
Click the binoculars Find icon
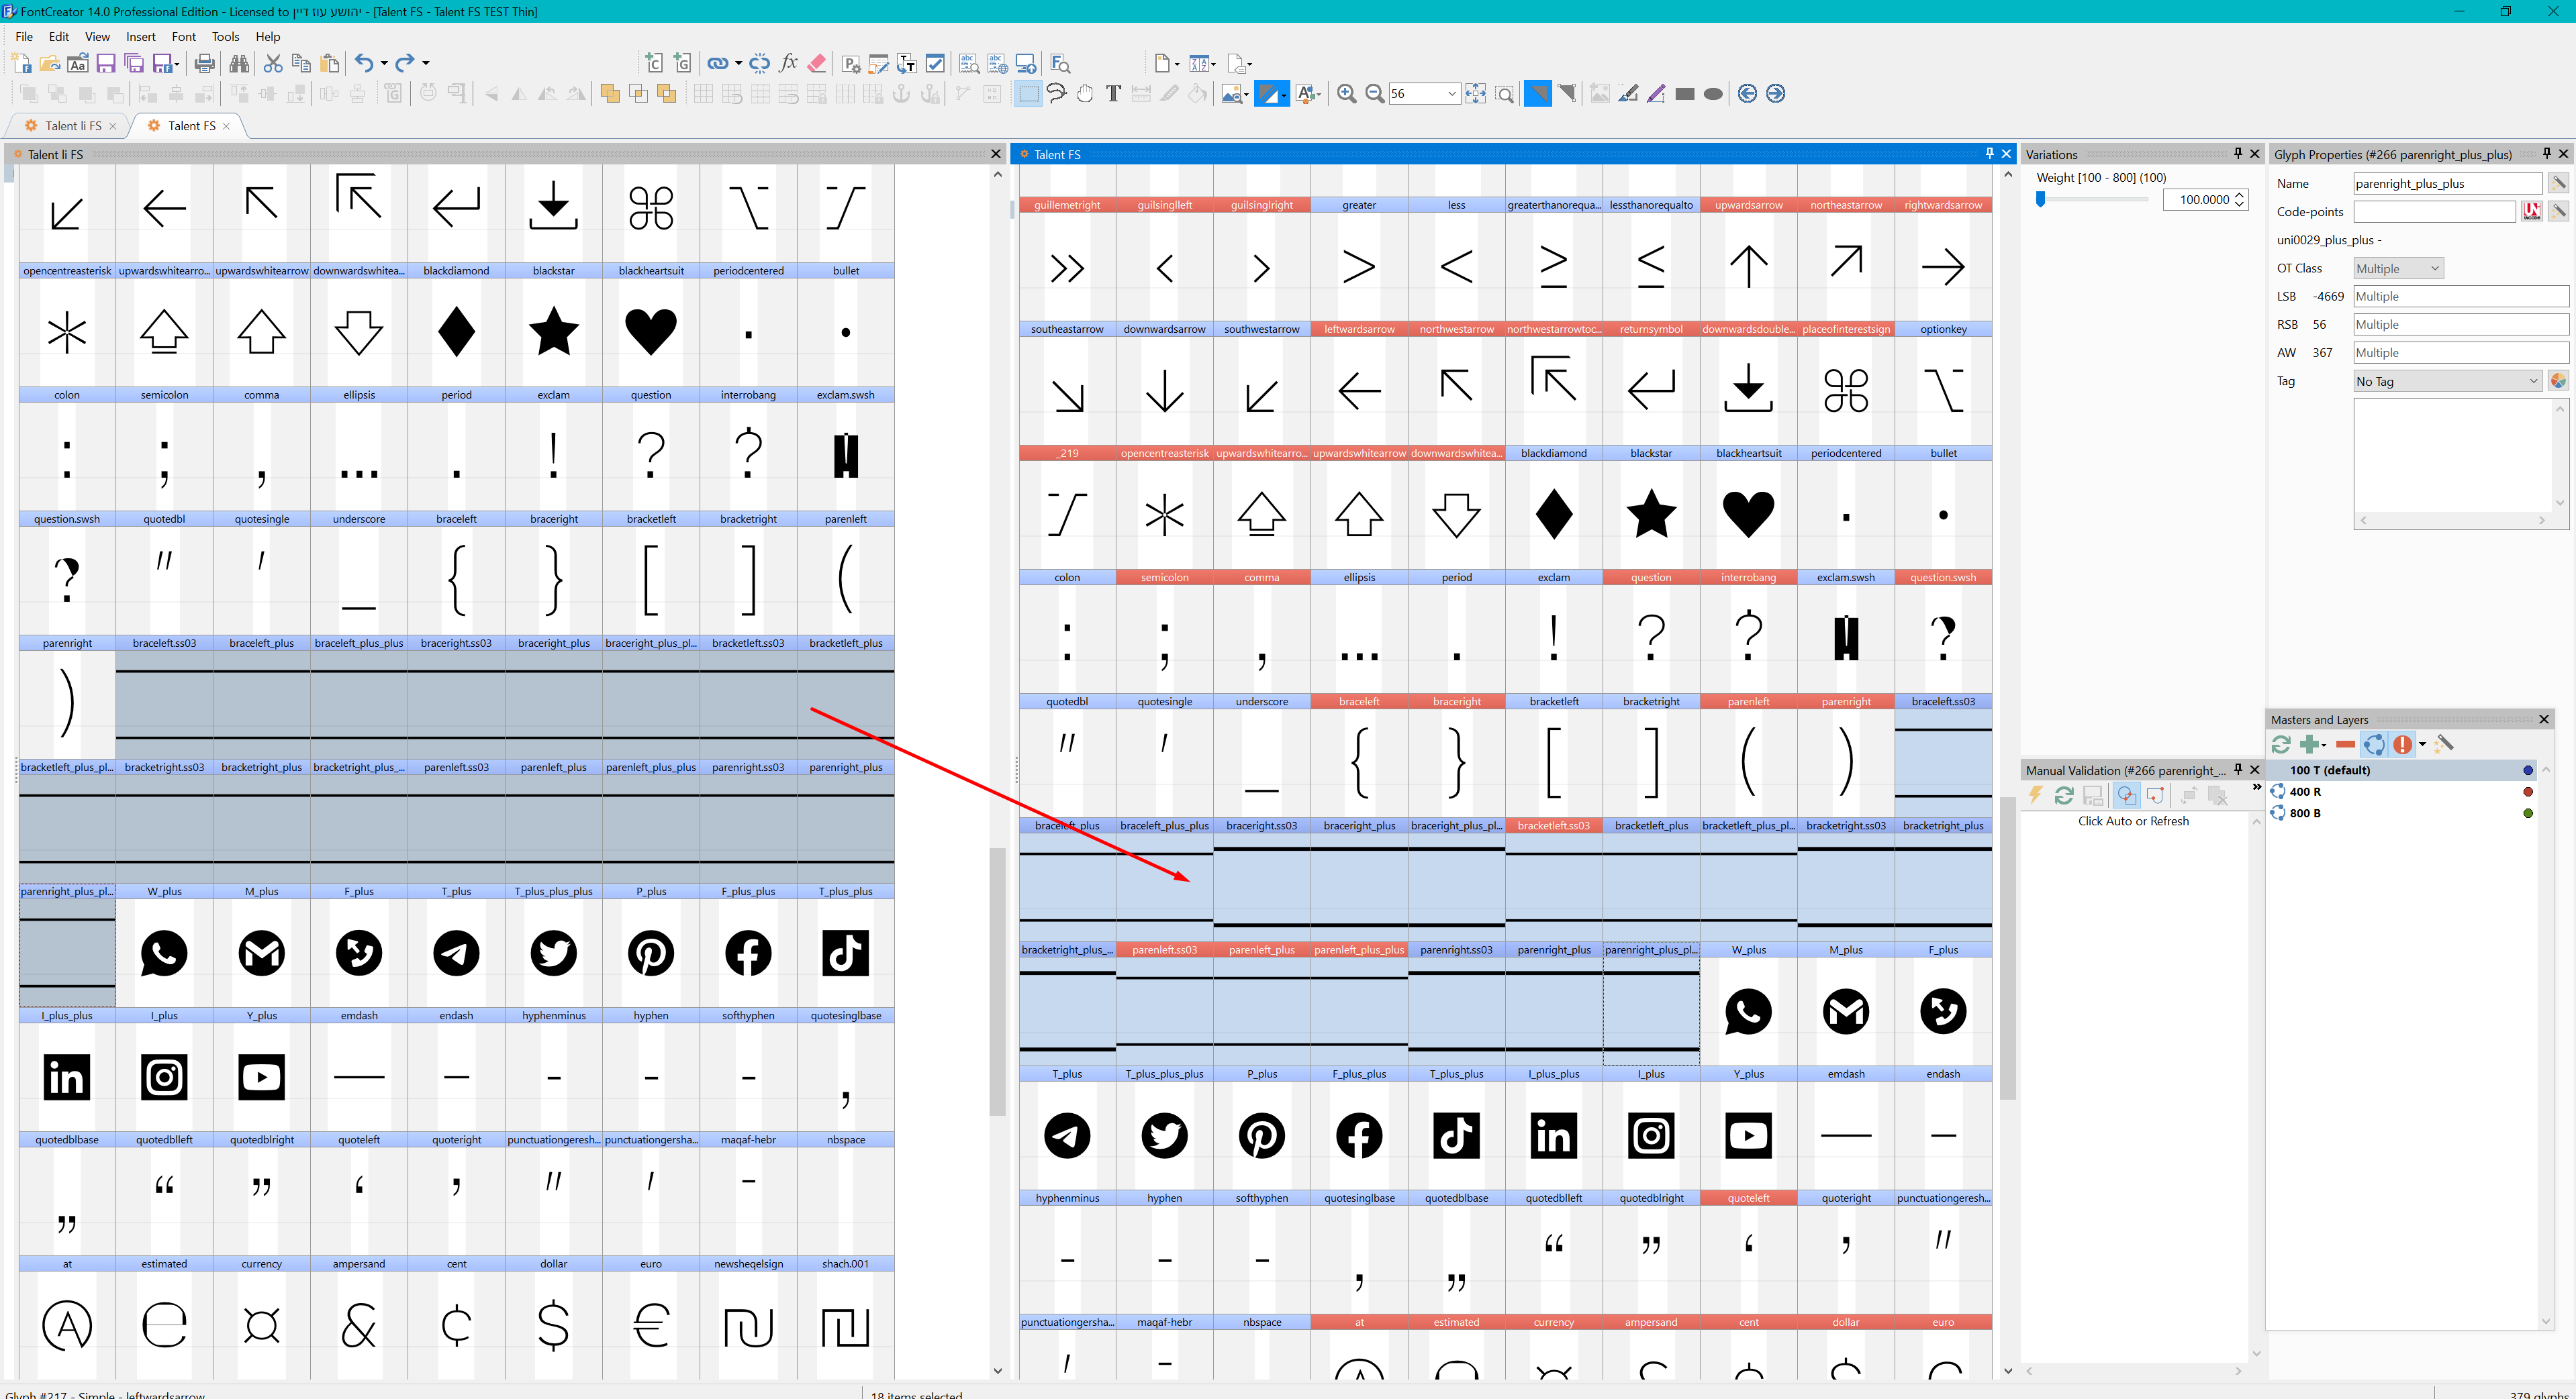click(x=239, y=64)
